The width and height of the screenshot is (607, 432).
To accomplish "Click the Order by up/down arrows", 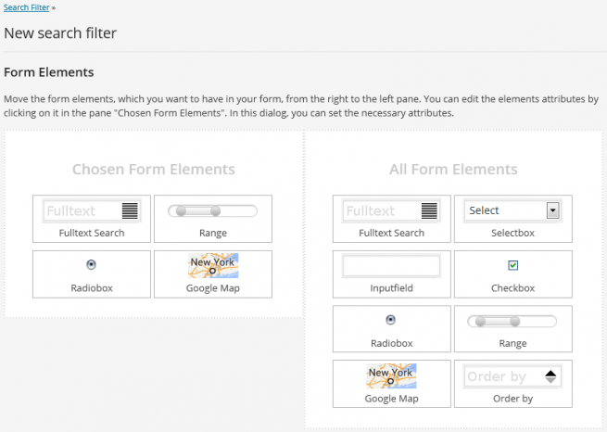I will pos(550,376).
